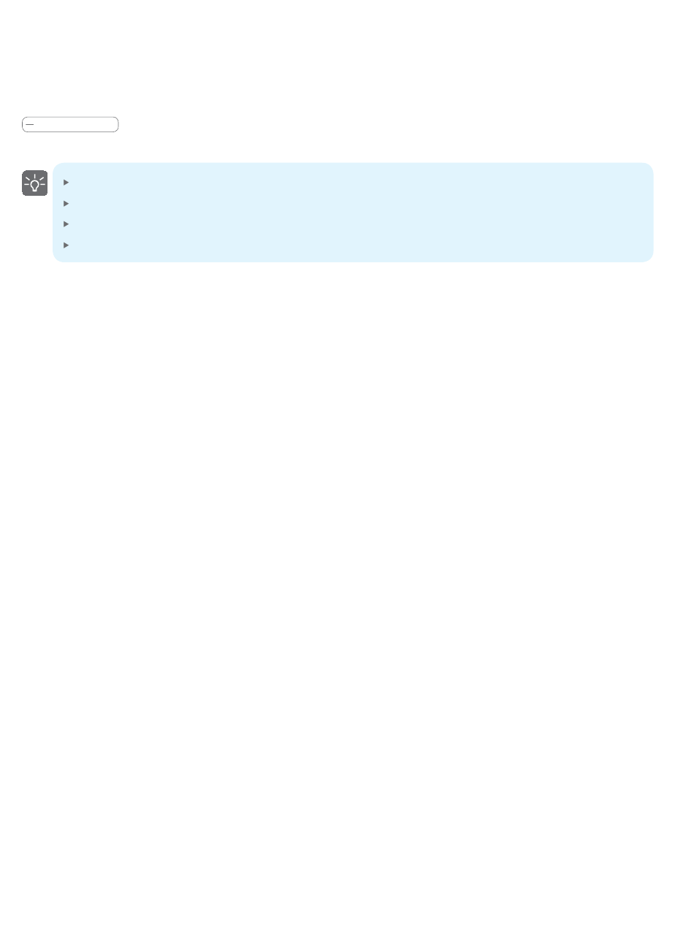Viewport: 694px width, 938px height.
Task: Click the lightbulb tip icon
Action: (x=34, y=183)
